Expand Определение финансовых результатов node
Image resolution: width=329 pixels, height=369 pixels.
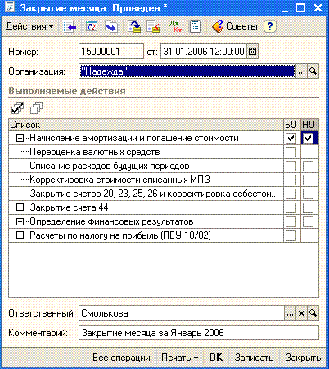(x=20, y=221)
